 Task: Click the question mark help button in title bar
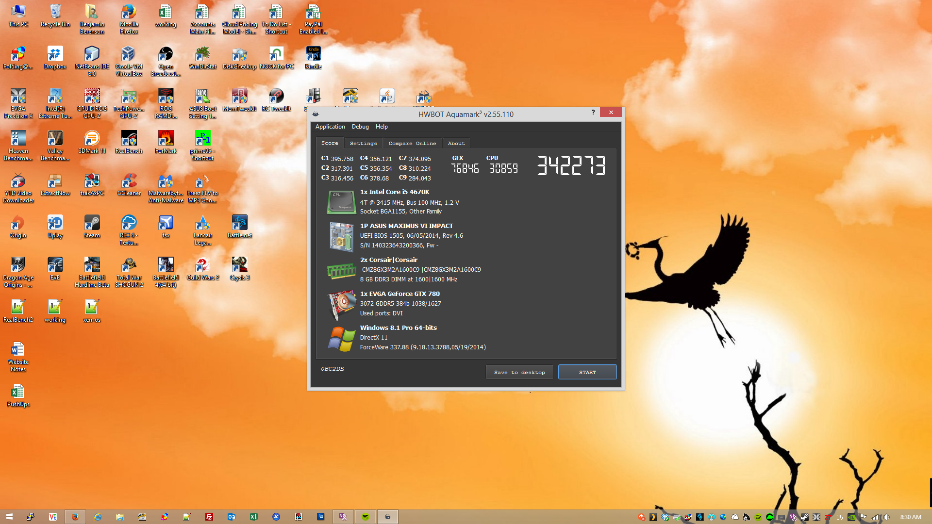(593, 112)
